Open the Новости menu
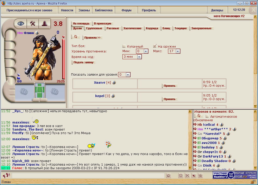Image resolution: width=258 pixels, height=185 pixels. [67, 10]
